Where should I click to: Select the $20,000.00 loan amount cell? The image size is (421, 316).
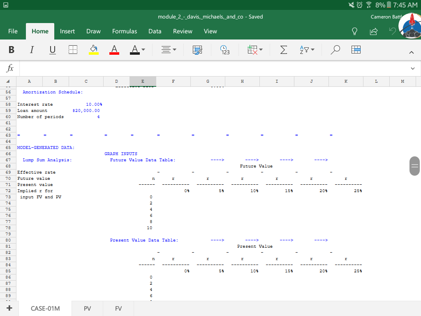coord(86,111)
